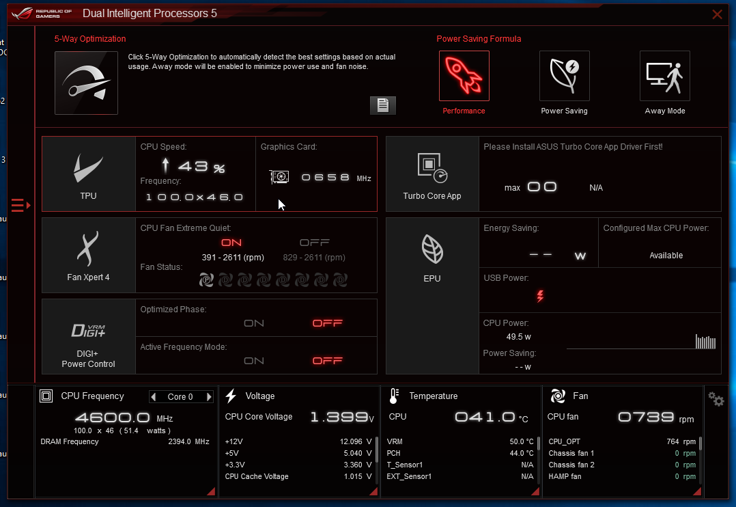
Task: Click the 0658 MHz graphics card value
Action: pos(336,178)
